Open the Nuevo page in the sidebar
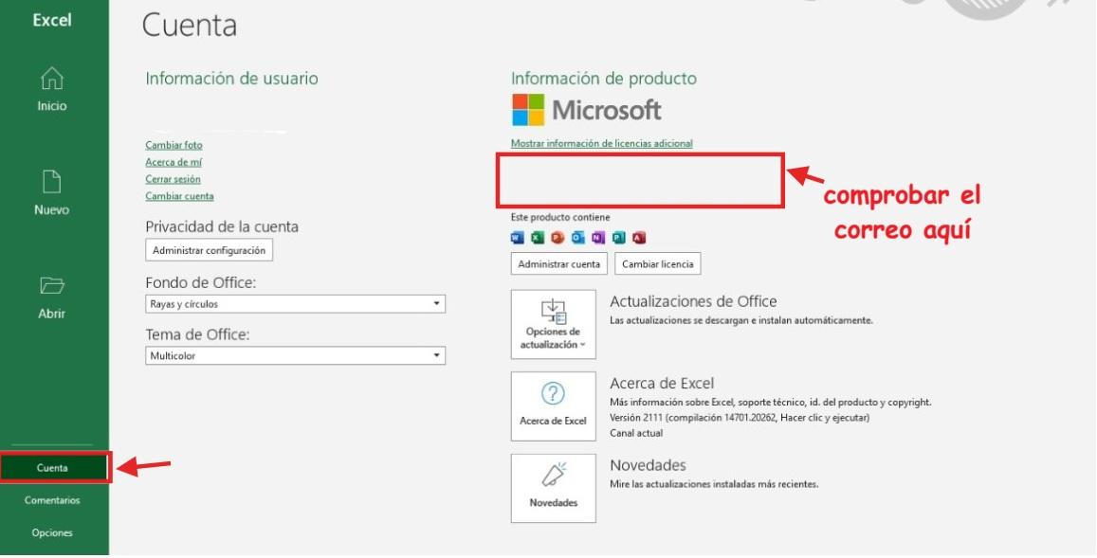 coord(52,192)
